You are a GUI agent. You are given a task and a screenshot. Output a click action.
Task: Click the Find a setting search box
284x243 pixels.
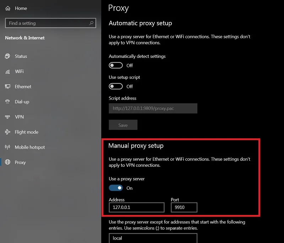(x=50, y=23)
